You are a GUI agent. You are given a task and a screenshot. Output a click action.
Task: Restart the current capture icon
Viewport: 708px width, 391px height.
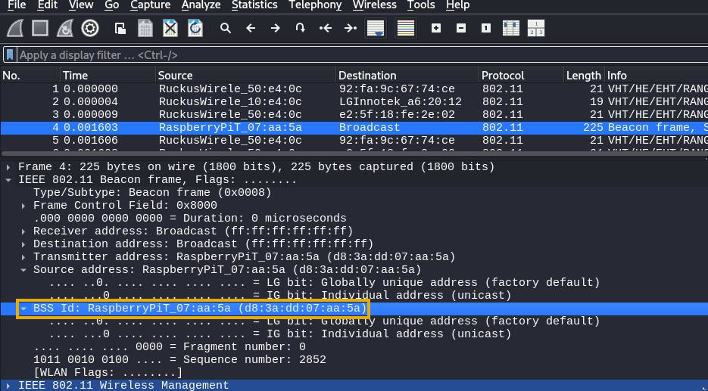[x=65, y=29]
